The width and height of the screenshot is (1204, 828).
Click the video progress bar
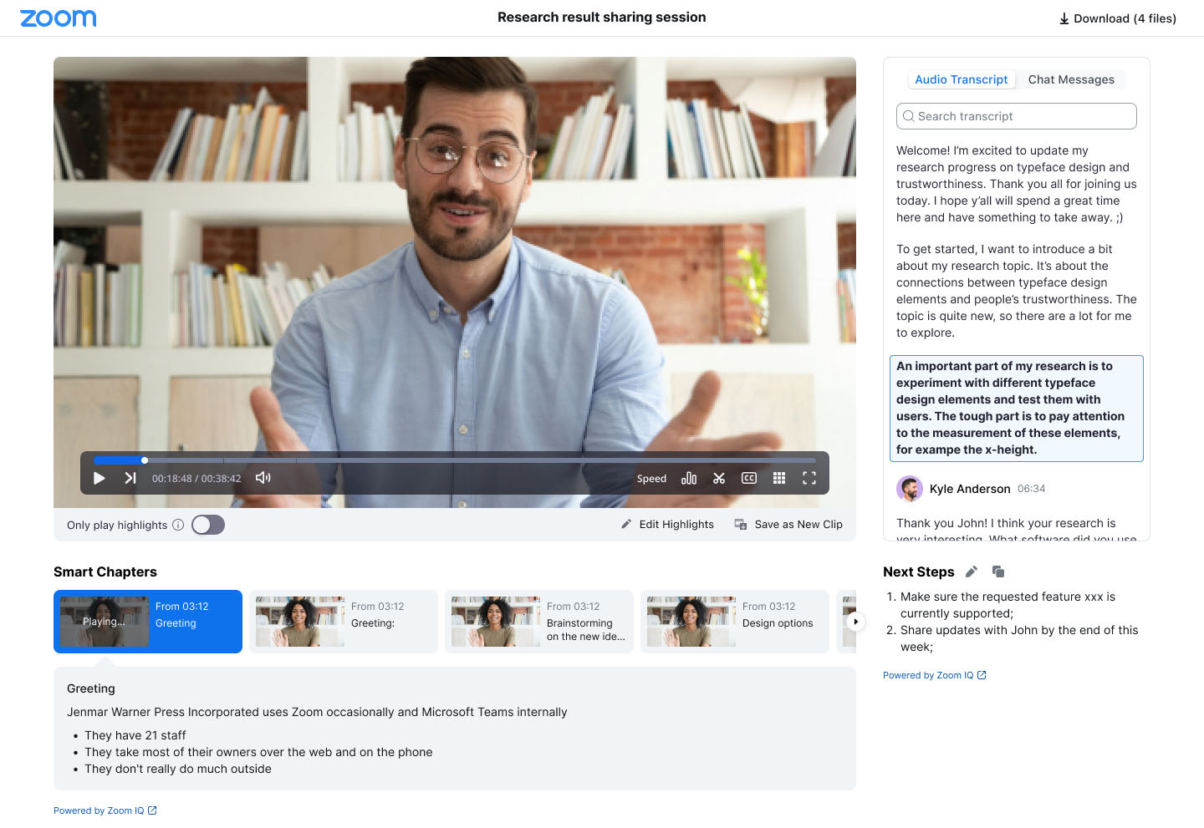[454, 460]
